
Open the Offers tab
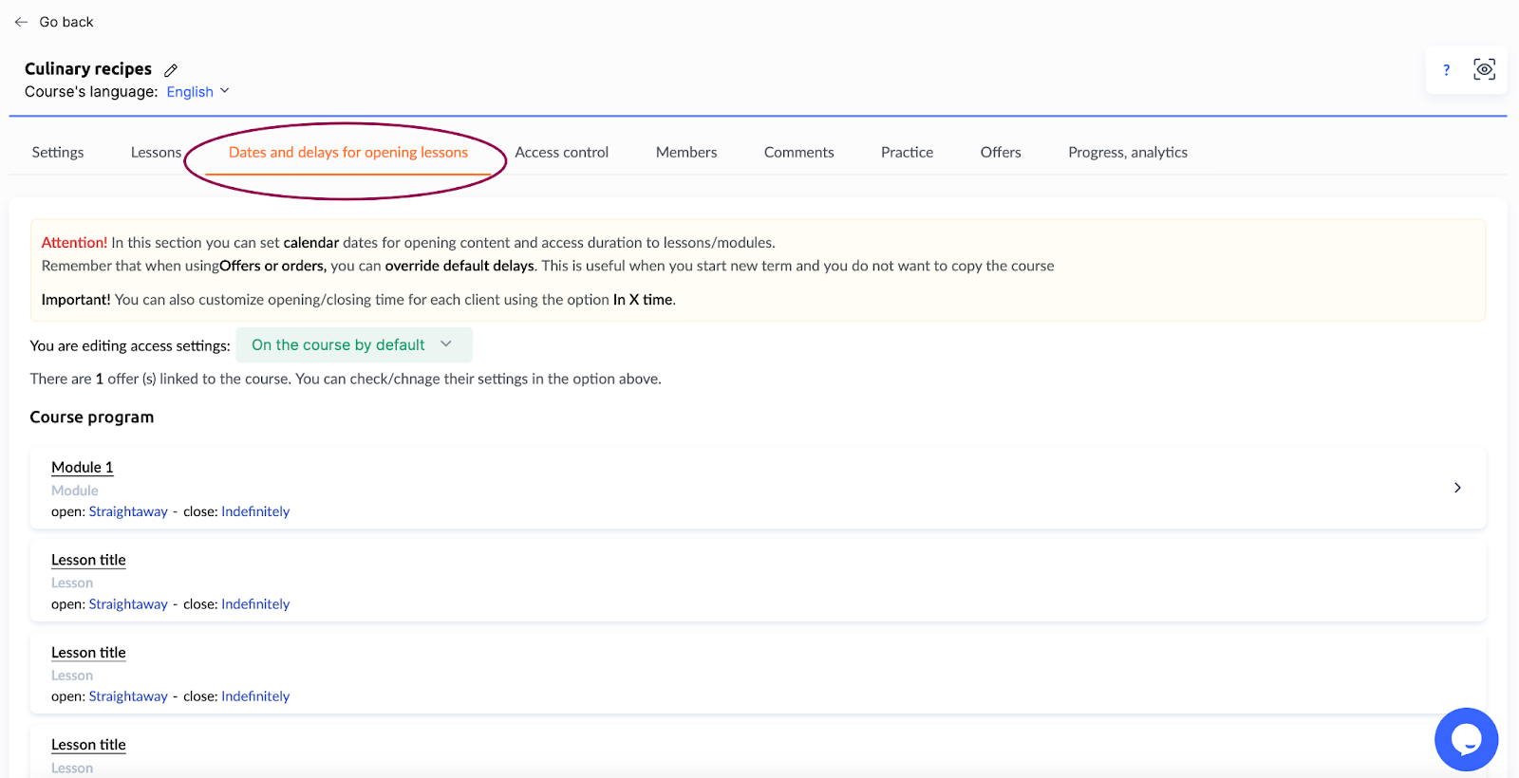pos(1001,153)
